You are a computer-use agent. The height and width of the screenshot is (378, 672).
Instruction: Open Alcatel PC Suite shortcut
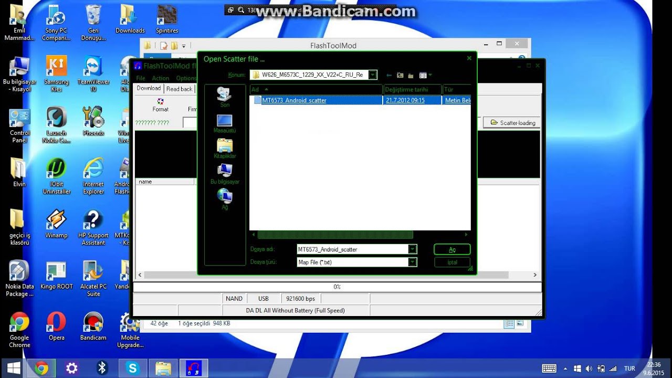point(93,279)
